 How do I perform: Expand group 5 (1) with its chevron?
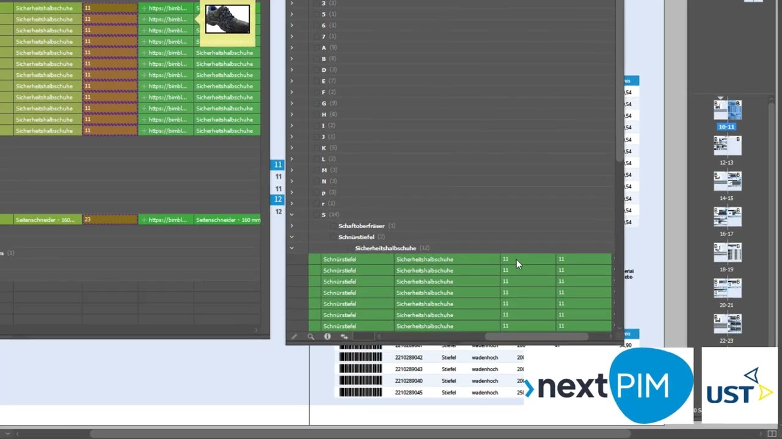pos(291,14)
